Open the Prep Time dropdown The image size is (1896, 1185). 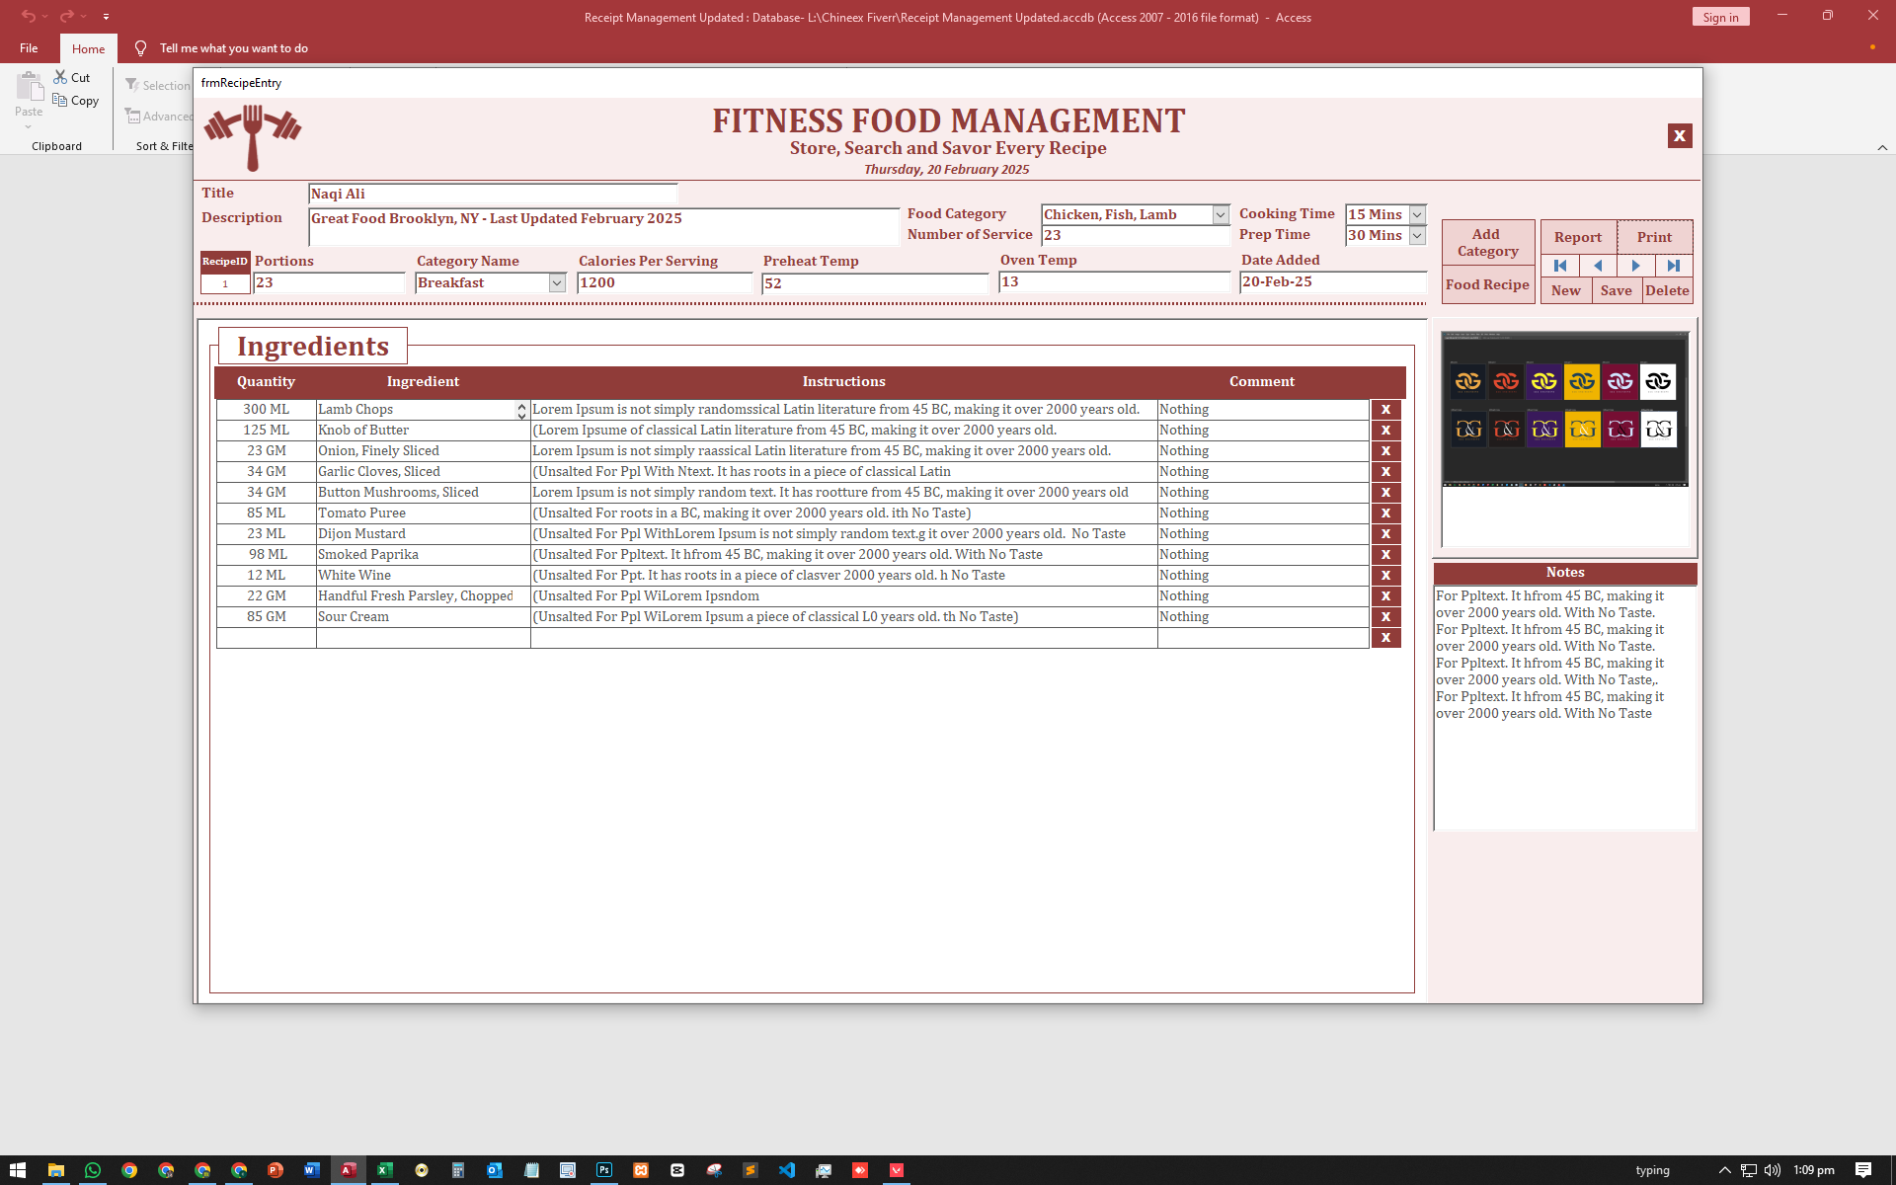click(x=1417, y=236)
